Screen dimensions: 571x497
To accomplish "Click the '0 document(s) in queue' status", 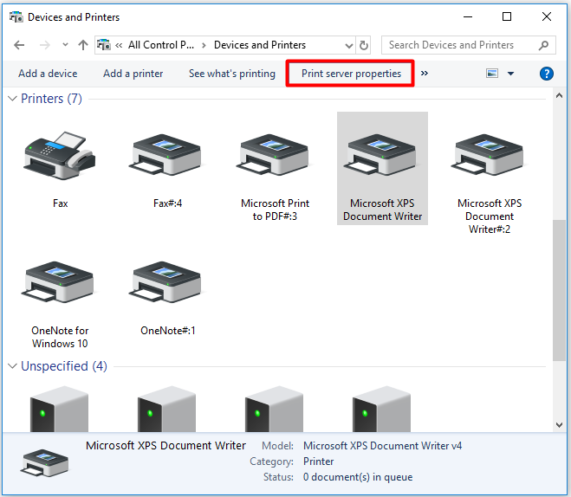I will coord(358,477).
